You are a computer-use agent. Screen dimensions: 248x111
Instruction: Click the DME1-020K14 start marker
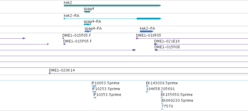(x=50, y=73)
